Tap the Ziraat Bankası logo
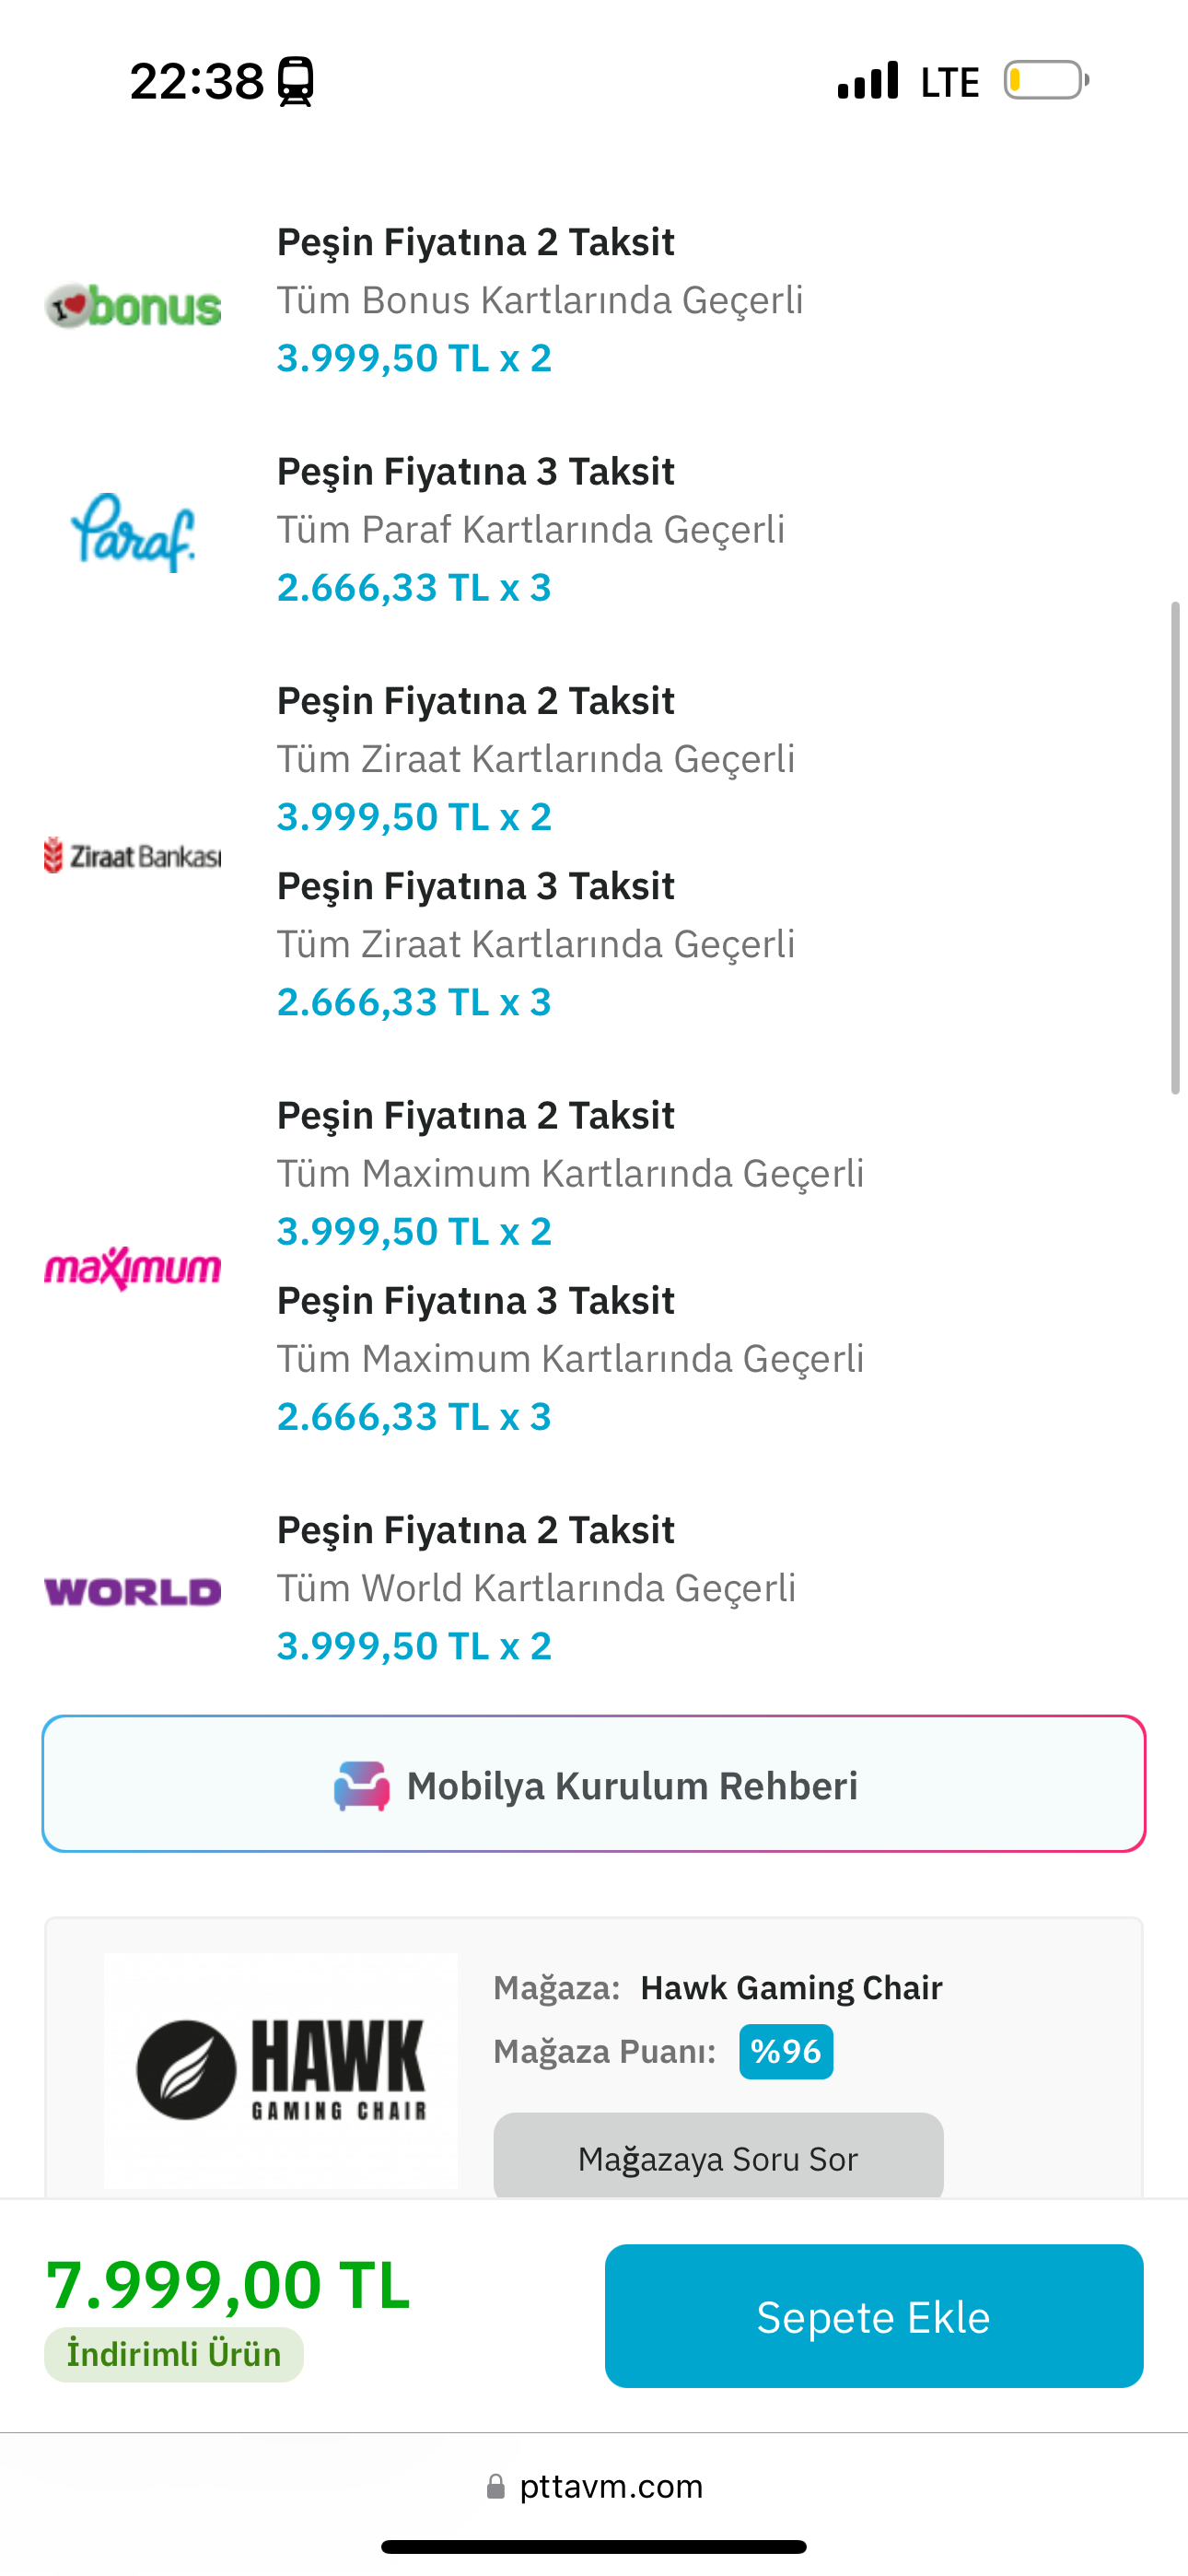Screen dimensions: 1188x2576 click(133, 856)
